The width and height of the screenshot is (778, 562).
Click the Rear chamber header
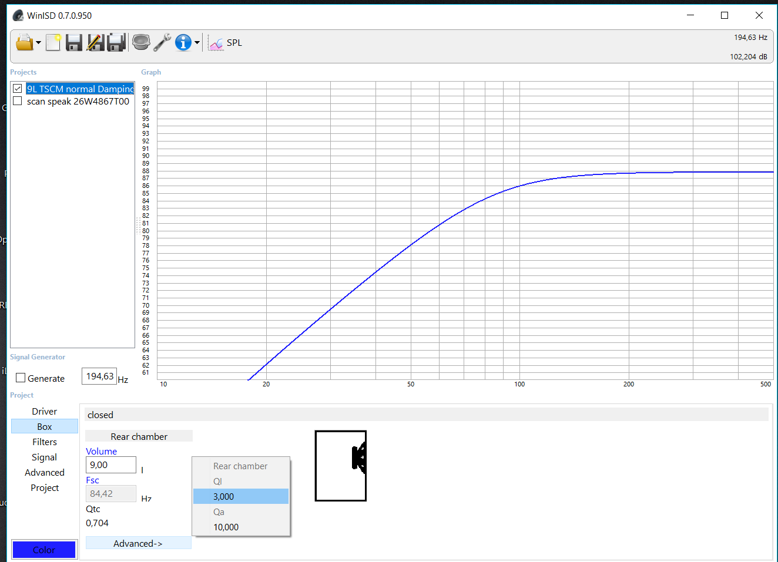click(139, 436)
